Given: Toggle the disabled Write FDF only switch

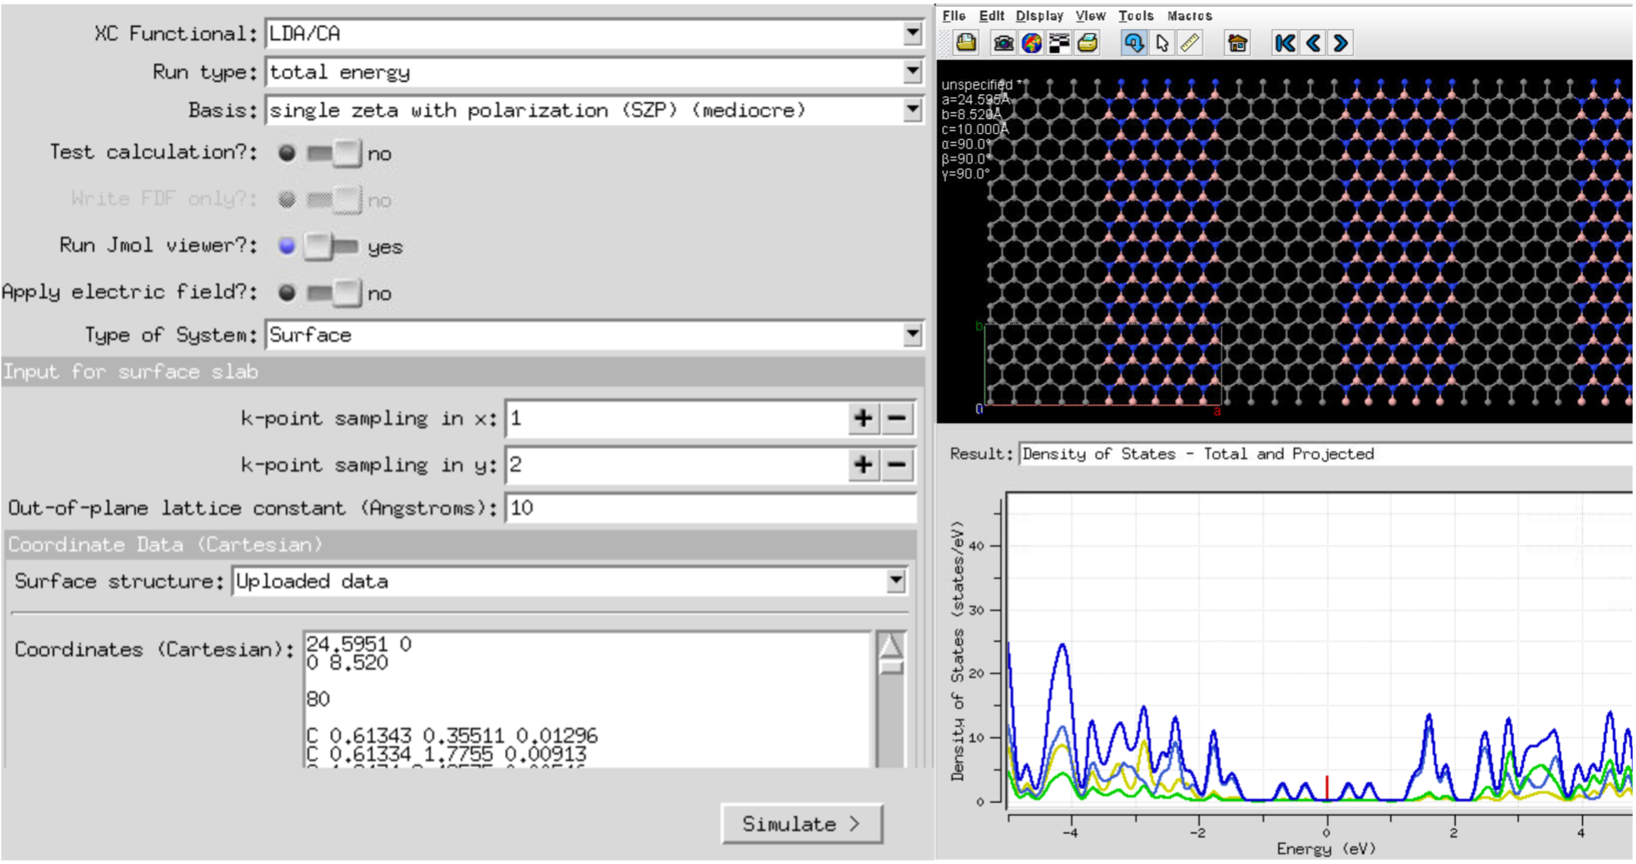Looking at the screenshot, I should tap(334, 200).
